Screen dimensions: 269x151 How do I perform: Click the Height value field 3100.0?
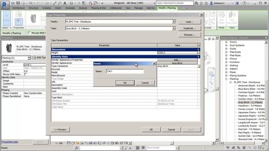tap(177, 53)
